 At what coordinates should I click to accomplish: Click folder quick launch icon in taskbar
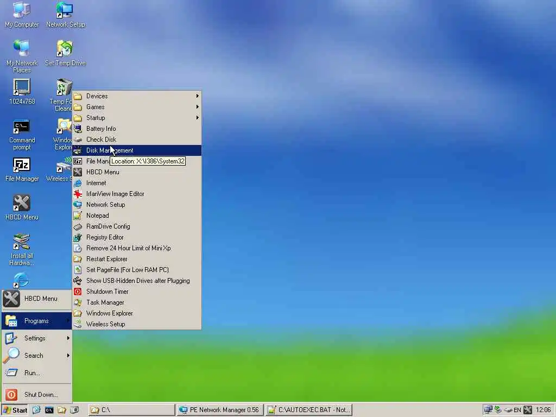(62, 410)
